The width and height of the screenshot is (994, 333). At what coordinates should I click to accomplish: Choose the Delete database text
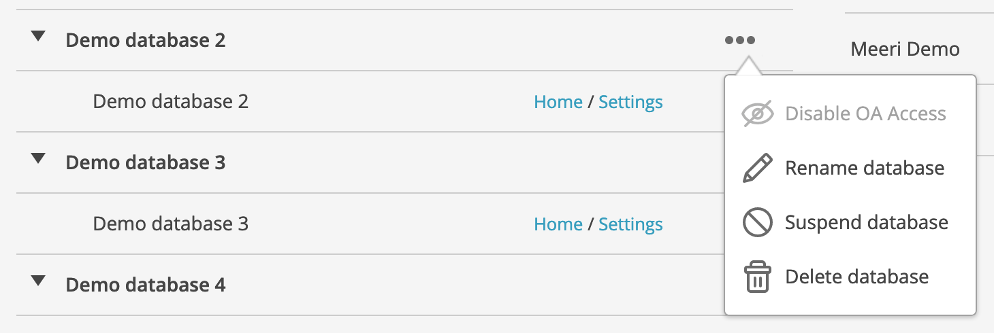856,277
